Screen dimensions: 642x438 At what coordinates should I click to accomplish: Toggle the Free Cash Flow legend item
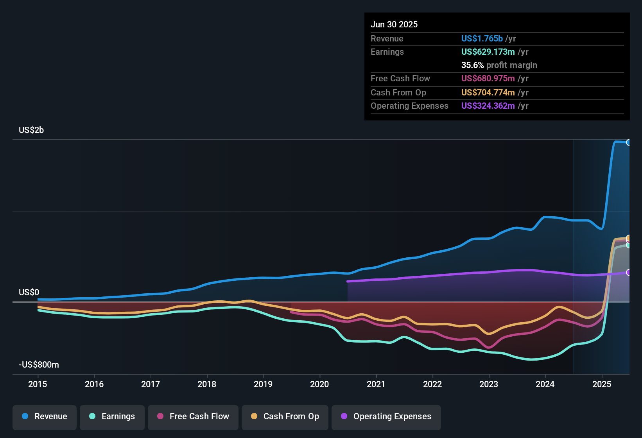click(x=193, y=416)
